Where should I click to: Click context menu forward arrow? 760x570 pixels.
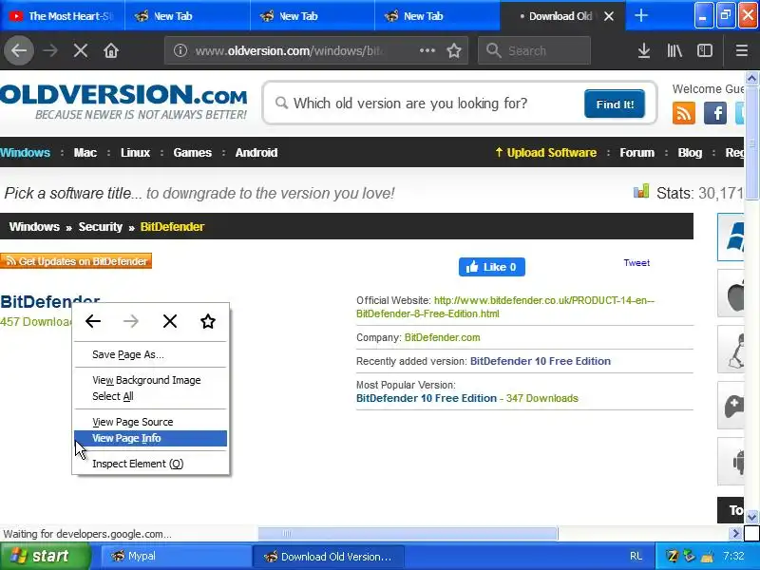131,321
